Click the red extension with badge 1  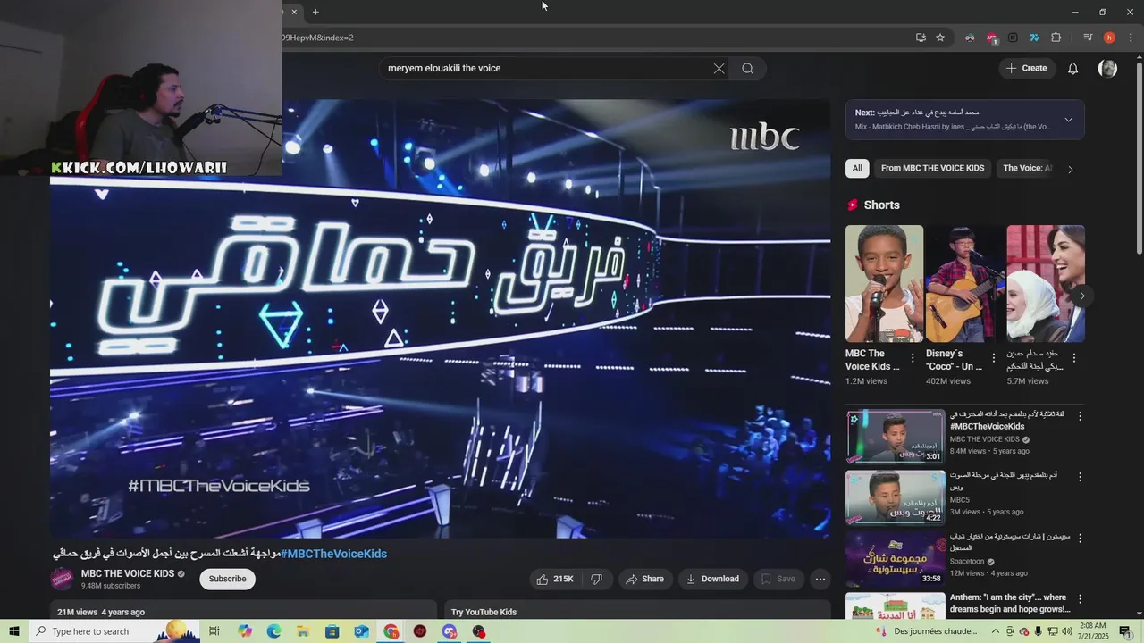click(x=992, y=38)
